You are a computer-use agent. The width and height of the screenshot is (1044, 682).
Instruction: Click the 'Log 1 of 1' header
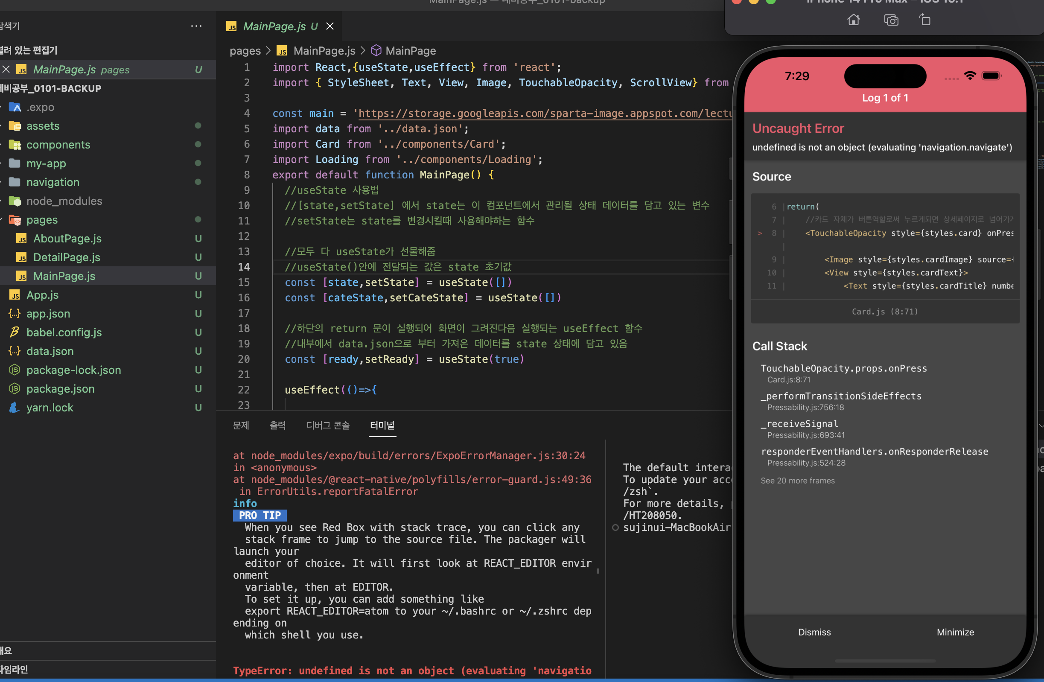tap(885, 98)
